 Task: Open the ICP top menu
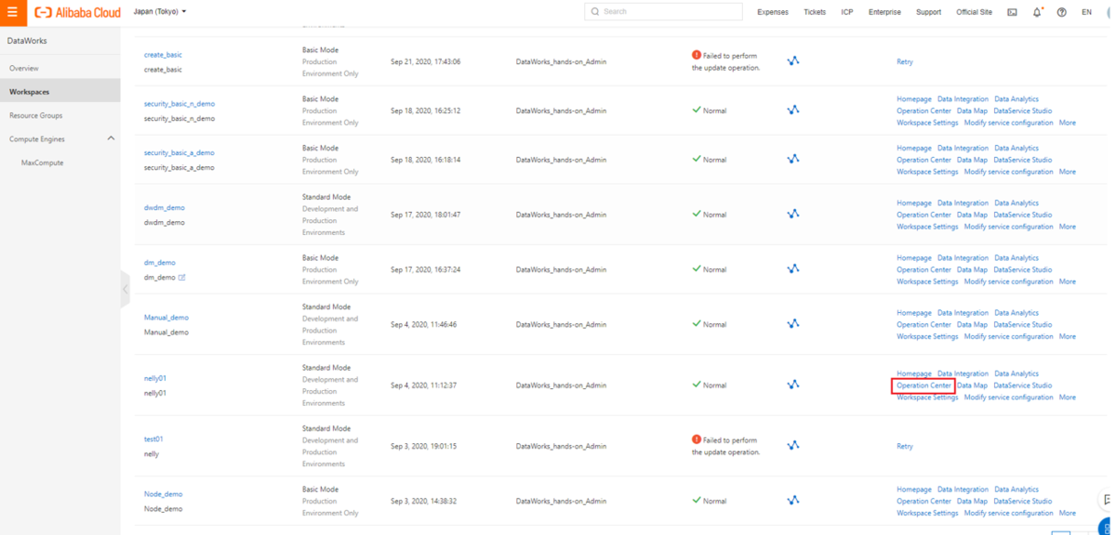pyautogui.click(x=847, y=12)
